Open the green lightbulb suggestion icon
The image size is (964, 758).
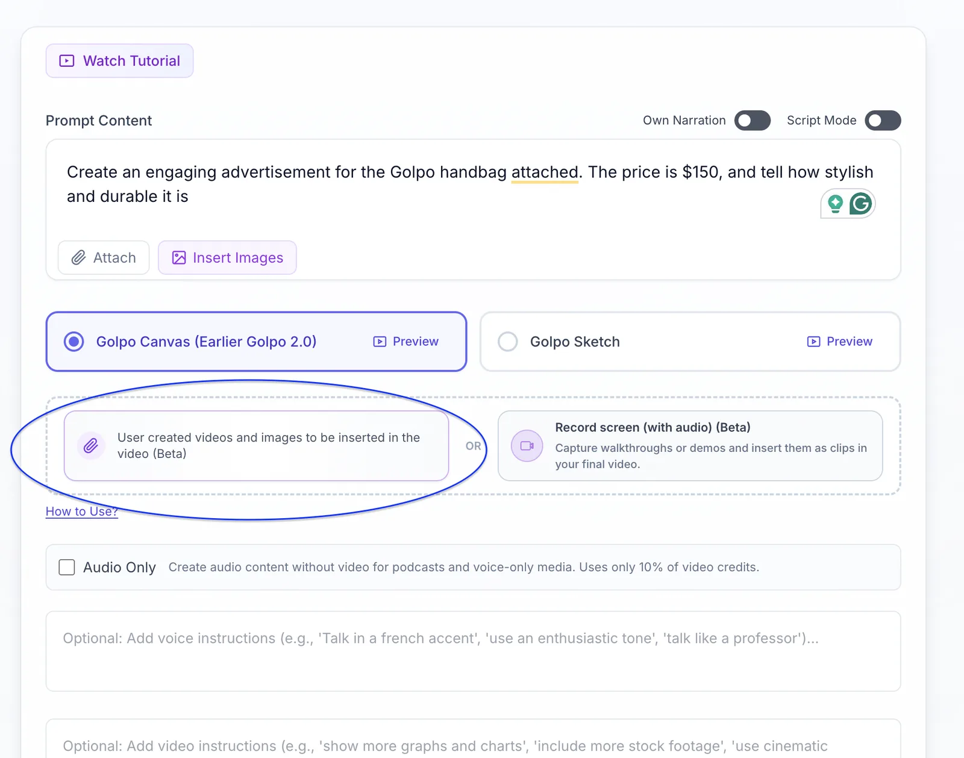tap(835, 204)
